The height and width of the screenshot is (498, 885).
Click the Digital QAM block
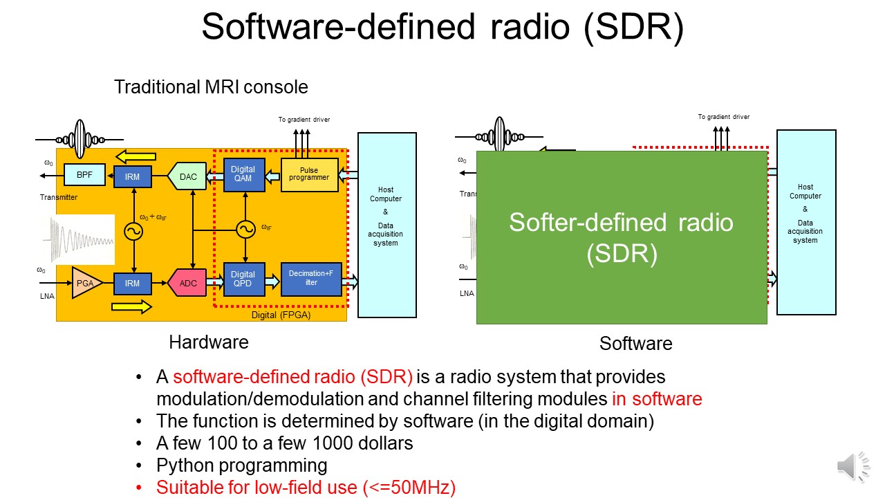tap(243, 174)
